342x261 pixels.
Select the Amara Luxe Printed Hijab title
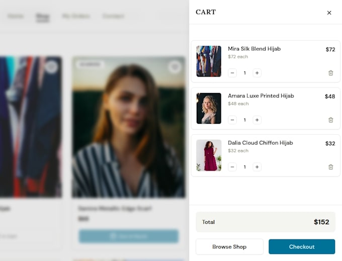coord(261,96)
